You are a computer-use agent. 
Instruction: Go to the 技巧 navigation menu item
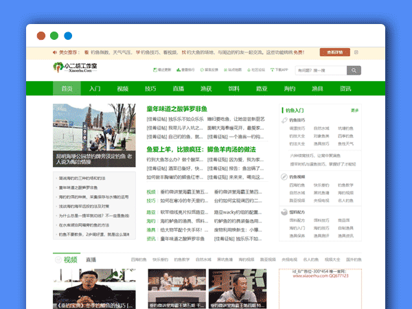[150, 89]
